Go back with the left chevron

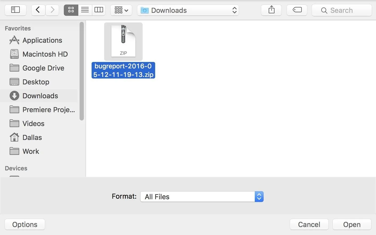click(38, 10)
